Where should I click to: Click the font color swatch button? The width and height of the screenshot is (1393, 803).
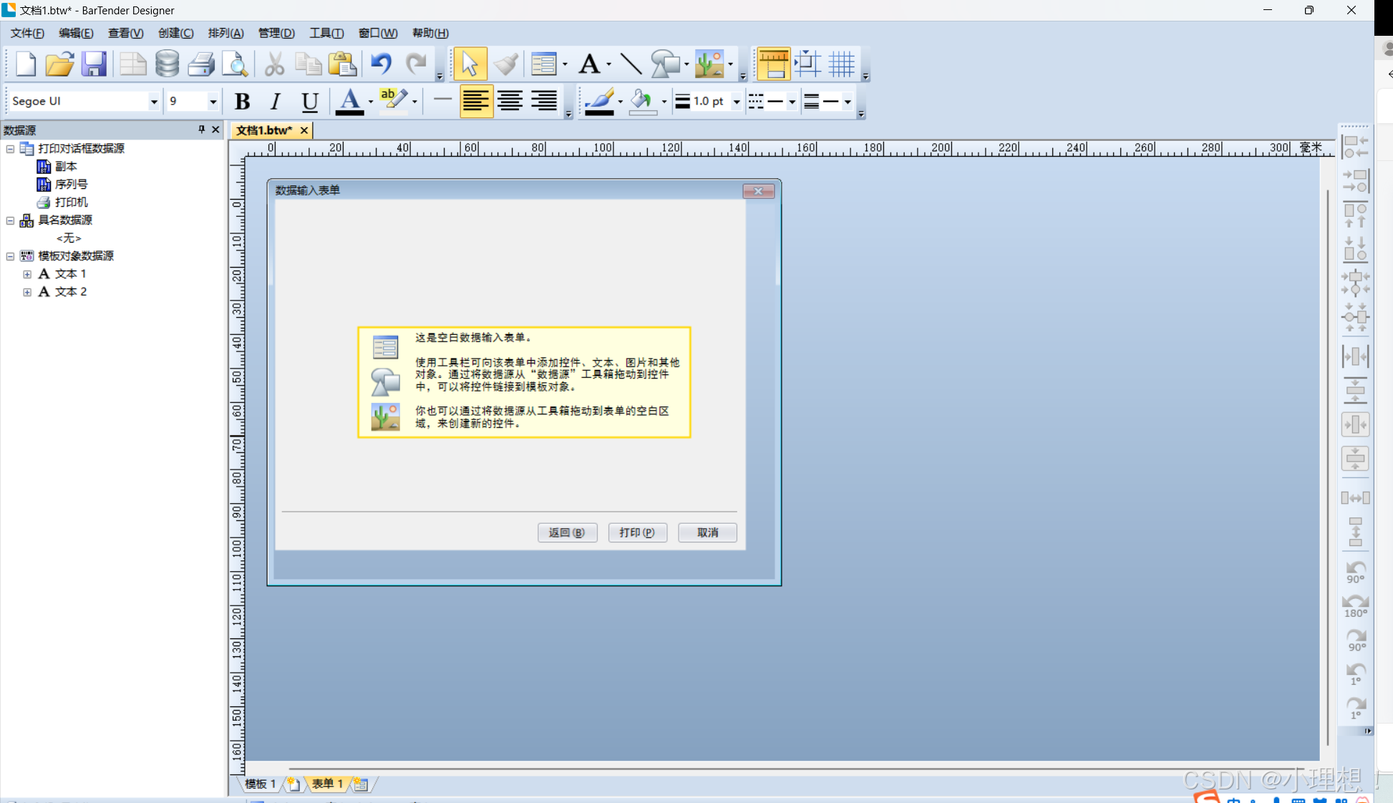(349, 102)
